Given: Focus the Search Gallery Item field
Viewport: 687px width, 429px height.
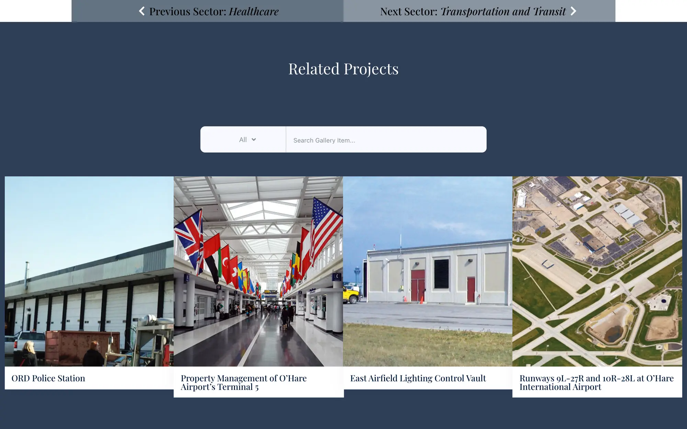Looking at the screenshot, I should 386,140.
